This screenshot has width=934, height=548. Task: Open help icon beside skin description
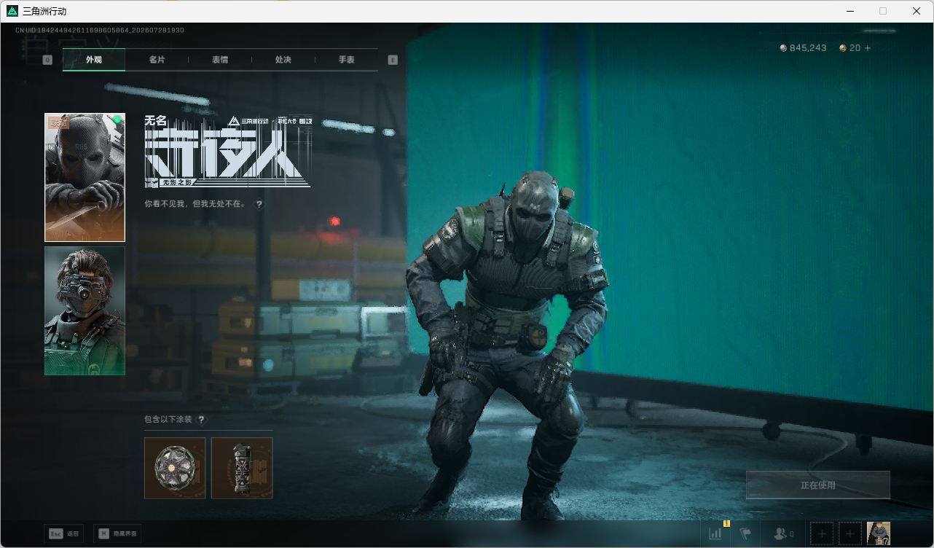[259, 205]
